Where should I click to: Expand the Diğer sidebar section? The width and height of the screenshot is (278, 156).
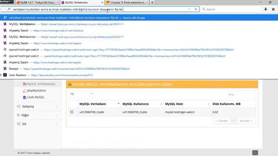click(x=38, y=115)
